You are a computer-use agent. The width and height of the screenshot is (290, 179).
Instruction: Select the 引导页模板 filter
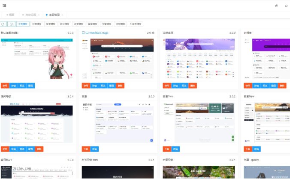[136, 24]
